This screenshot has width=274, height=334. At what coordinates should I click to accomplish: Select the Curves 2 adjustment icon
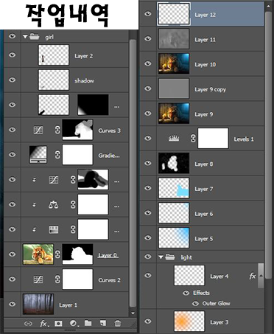coord(38,279)
